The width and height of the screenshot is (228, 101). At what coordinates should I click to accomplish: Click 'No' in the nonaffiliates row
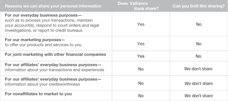pyautogui.click(x=141, y=96)
